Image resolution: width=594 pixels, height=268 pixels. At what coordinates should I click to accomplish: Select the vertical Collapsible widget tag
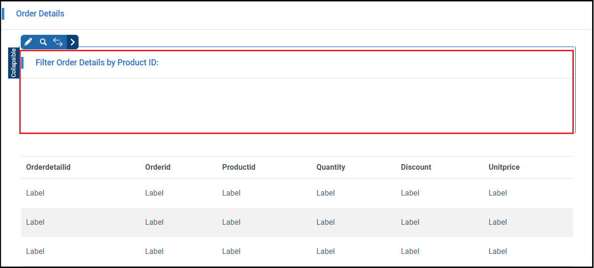tap(14, 63)
